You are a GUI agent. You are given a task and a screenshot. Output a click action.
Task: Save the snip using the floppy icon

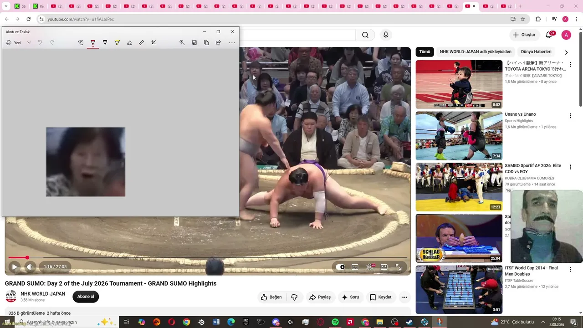click(x=194, y=42)
